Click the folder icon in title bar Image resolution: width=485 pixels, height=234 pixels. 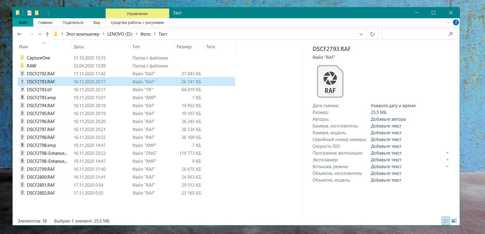coord(18,13)
